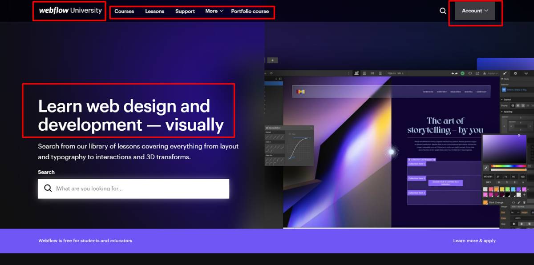
Task: Click the yellow-red logo in the preview site header
Action: pos(301,92)
